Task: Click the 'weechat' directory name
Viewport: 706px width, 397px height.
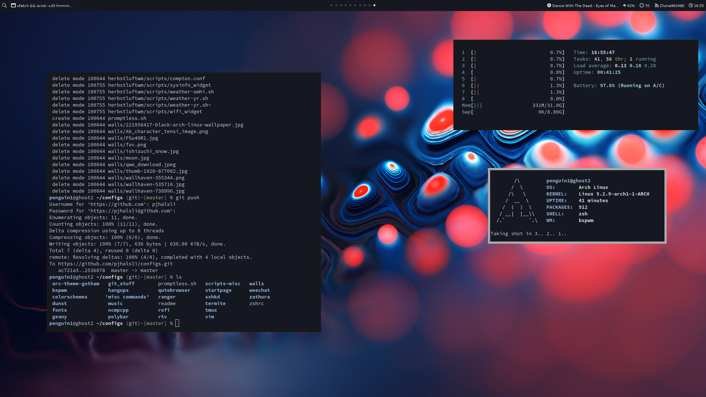Action: 260,290
